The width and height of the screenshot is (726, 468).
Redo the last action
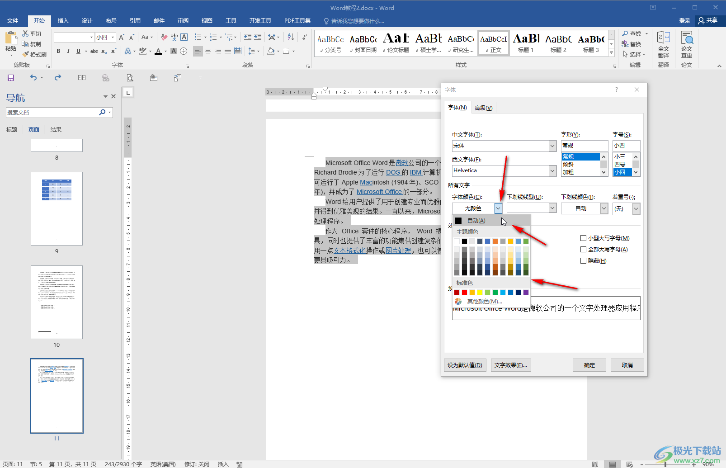(x=58, y=78)
